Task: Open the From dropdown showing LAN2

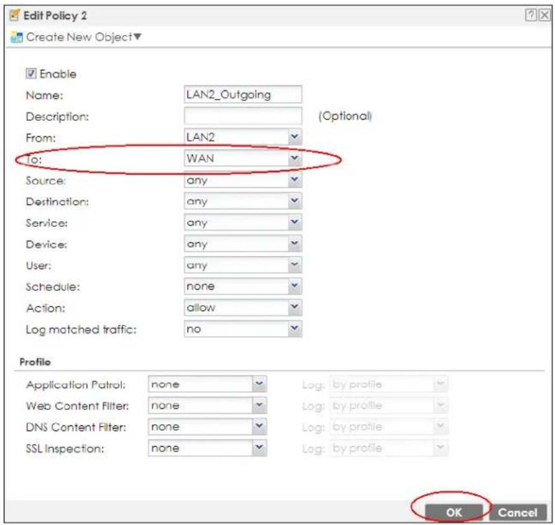Action: (x=243, y=137)
